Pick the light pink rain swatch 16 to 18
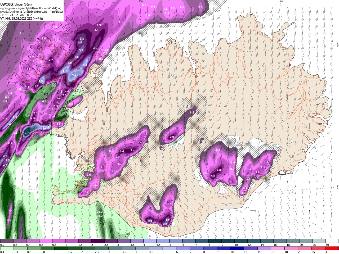This screenshot has height=254, width=339. 278,248
